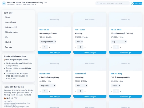Viewport: 144px width, 108px height.
Task: Focus the Tìm món search field
Action: (113, 3)
